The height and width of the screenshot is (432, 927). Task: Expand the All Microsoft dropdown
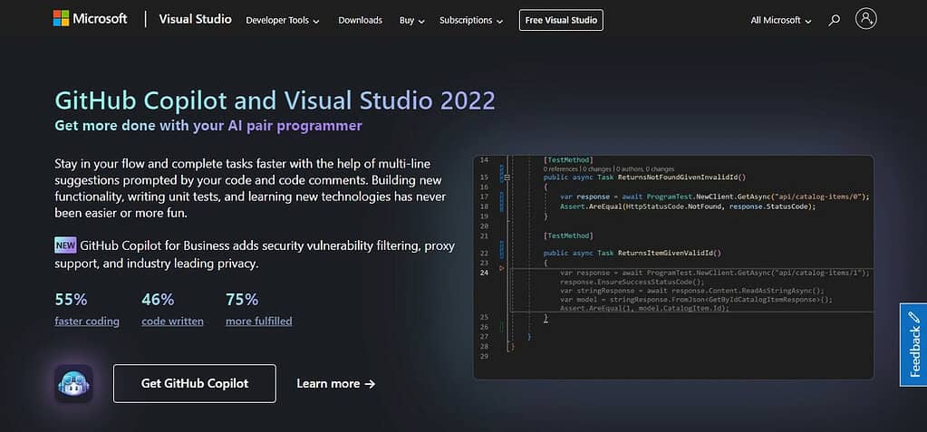(x=780, y=20)
